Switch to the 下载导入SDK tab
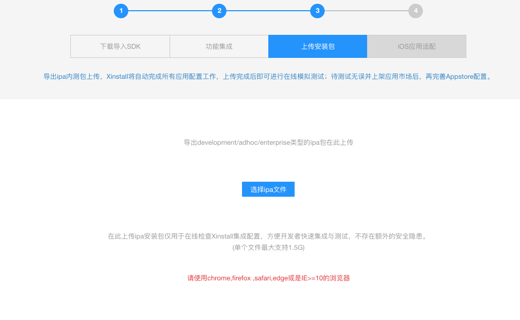 coord(120,46)
